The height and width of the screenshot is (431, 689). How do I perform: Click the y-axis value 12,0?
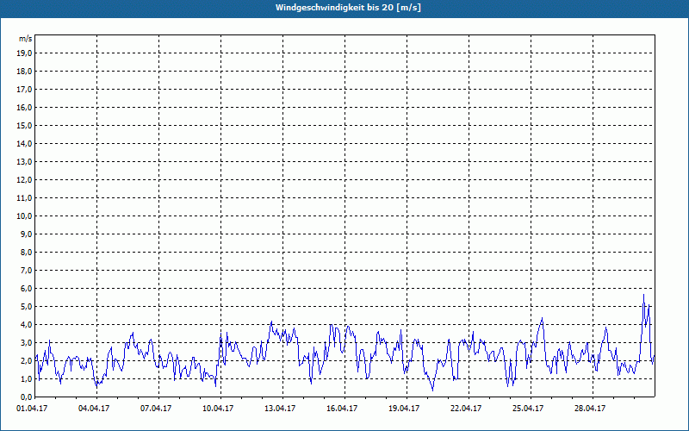click(25, 180)
